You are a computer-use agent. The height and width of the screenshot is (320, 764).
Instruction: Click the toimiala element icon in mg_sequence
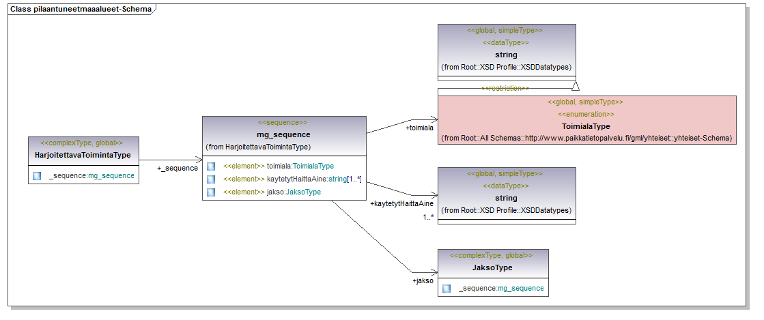[x=212, y=166]
